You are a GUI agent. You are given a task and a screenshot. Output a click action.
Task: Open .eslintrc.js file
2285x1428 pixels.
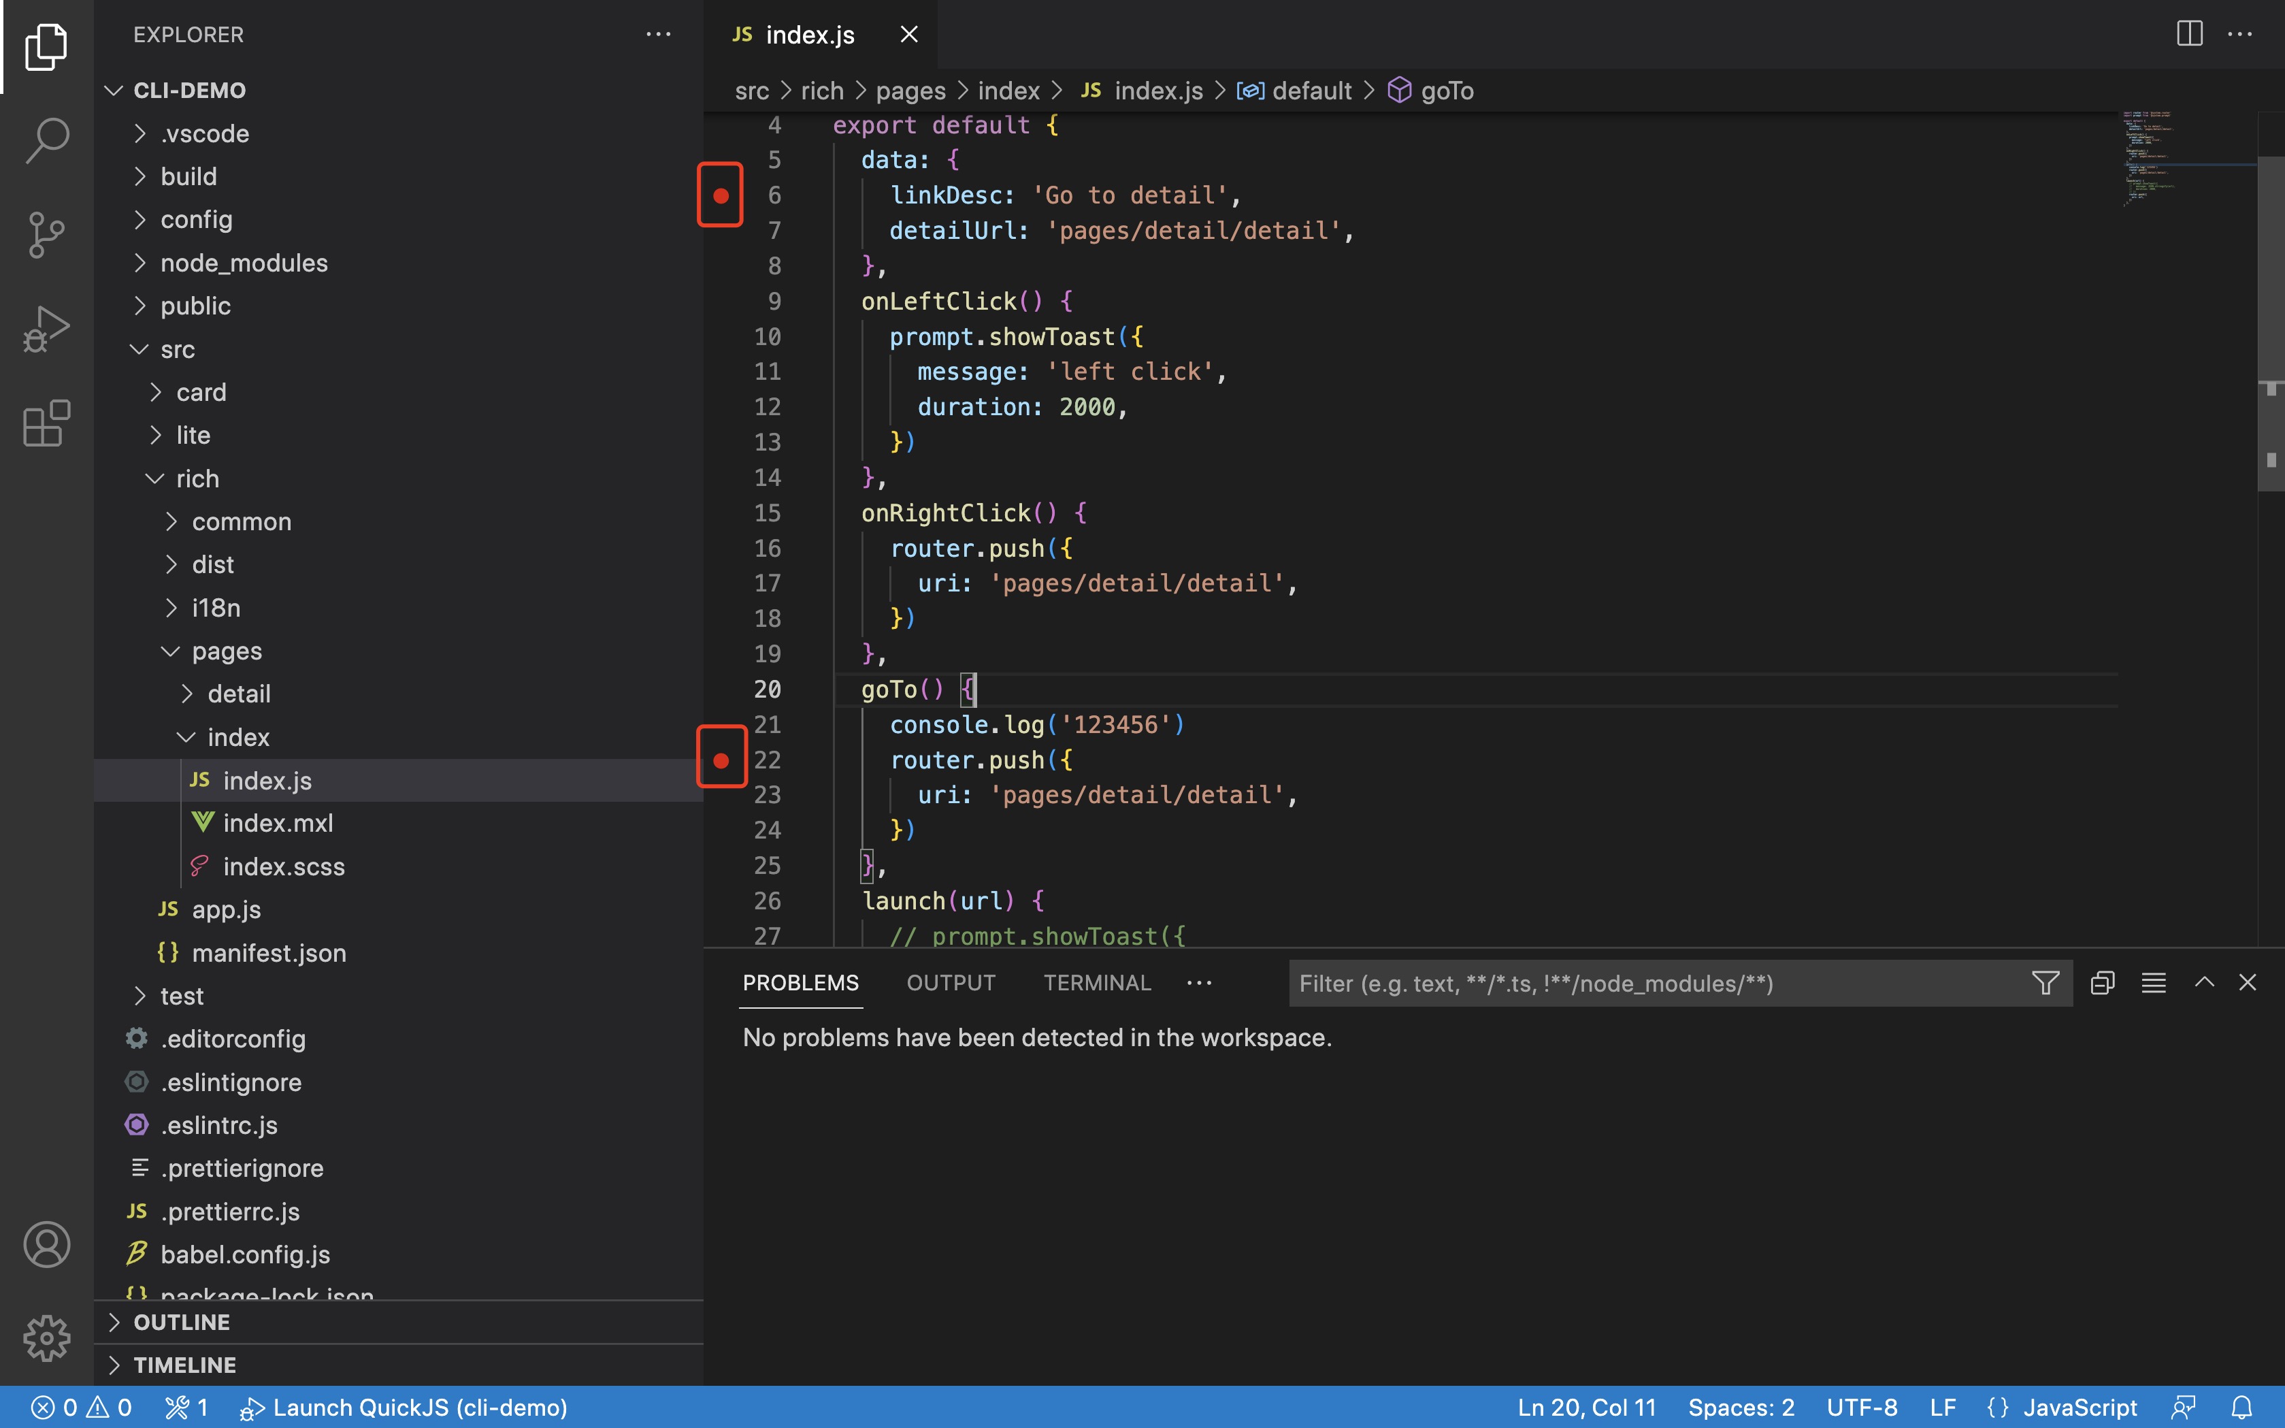point(399,1125)
